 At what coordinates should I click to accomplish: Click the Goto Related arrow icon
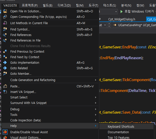click(x=5, y=68)
